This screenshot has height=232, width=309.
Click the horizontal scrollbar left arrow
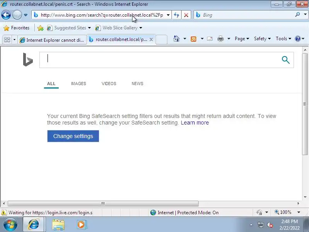click(4, 203)
